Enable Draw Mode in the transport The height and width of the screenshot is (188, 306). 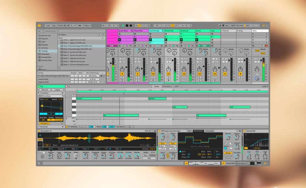click(139, 25)
